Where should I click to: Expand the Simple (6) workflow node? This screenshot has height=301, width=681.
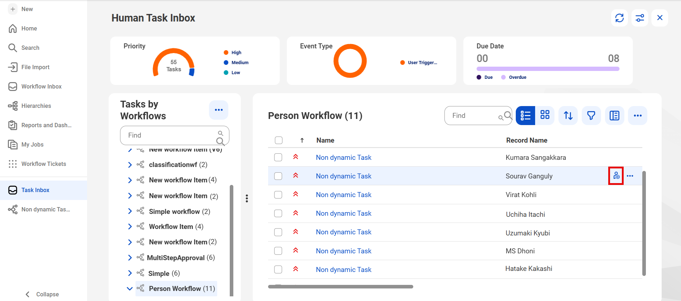(x=130, y=273)
